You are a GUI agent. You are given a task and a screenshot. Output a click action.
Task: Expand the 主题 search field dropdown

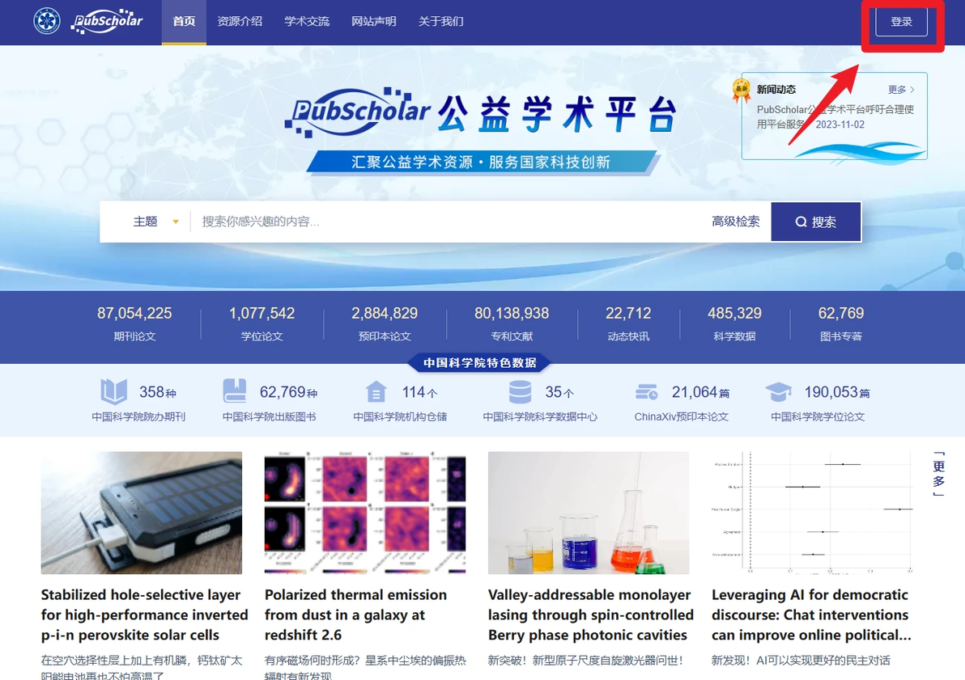(155, 222)
